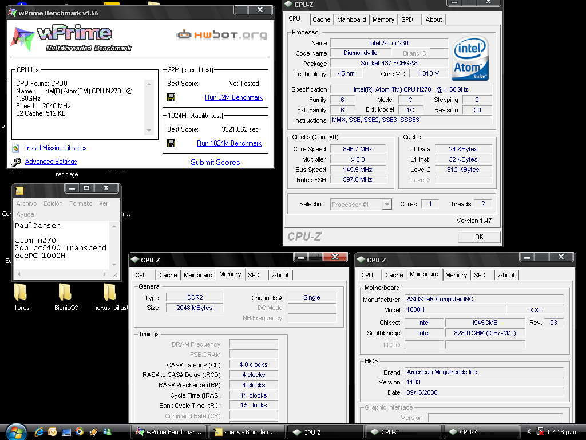Image resolution: width=586 pixels, height=440 pixels.
Task: Open the Formato menu in notepad
Action: [x=81, y=203]
